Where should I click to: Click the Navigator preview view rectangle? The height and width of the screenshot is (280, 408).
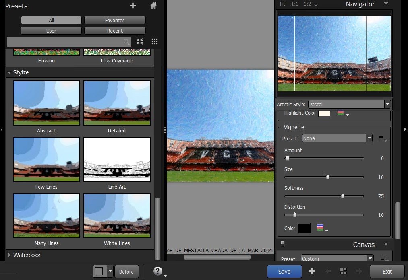pos(330,54)
